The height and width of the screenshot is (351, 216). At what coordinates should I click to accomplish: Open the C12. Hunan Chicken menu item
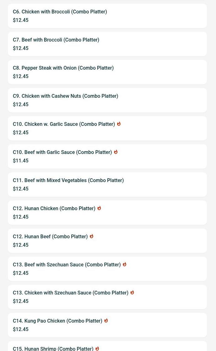click(x=54, y=209)
